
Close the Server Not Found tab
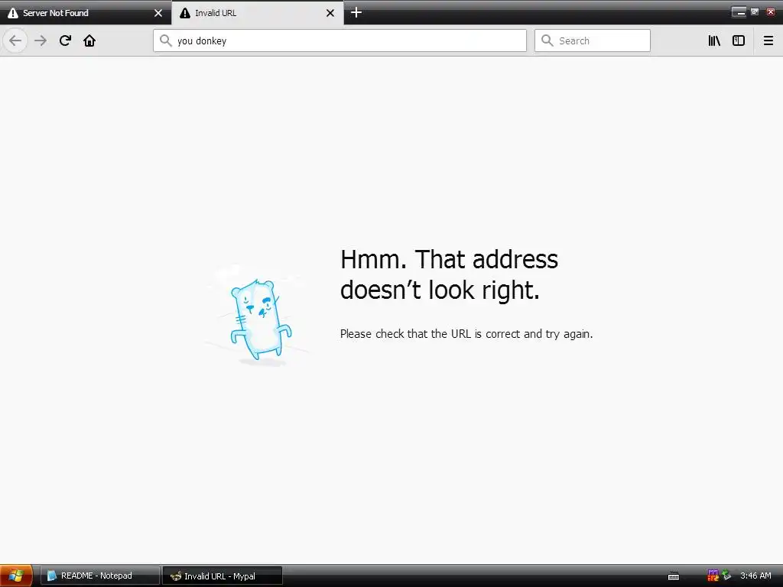tap(158, 13)
